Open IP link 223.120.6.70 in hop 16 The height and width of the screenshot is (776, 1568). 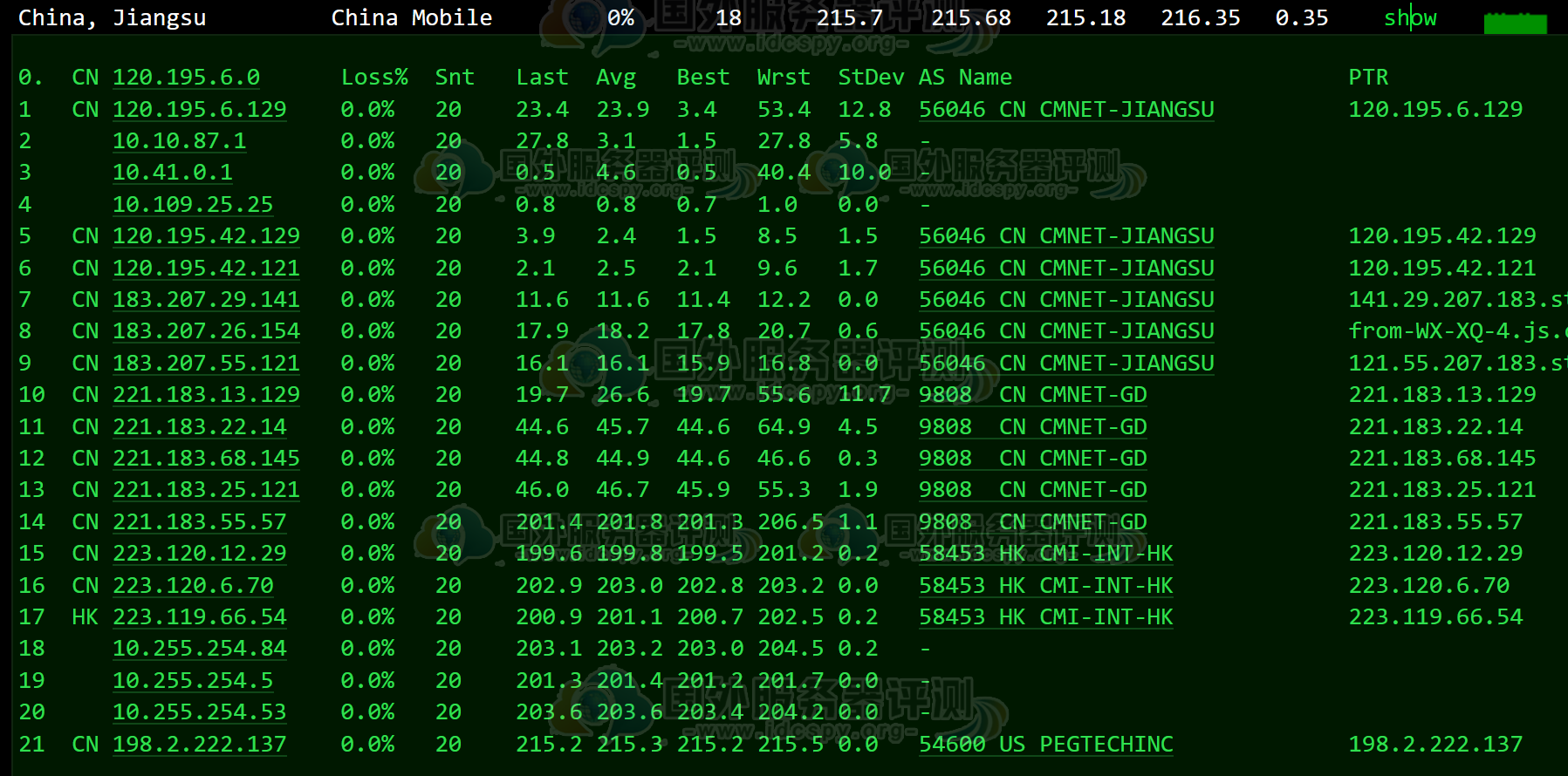click(x=193, y=586)
